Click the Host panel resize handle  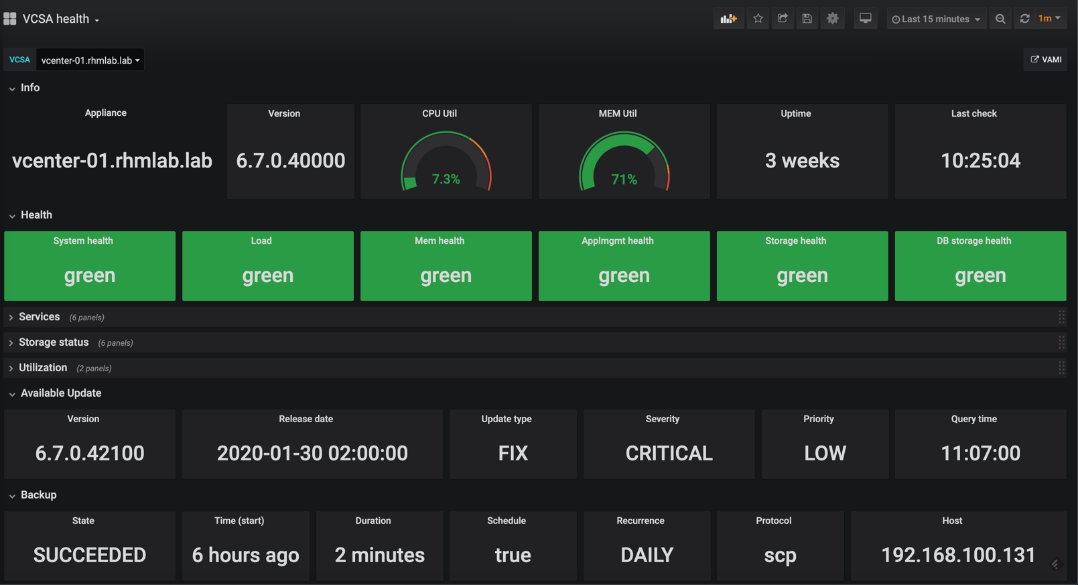point(1055,565)
